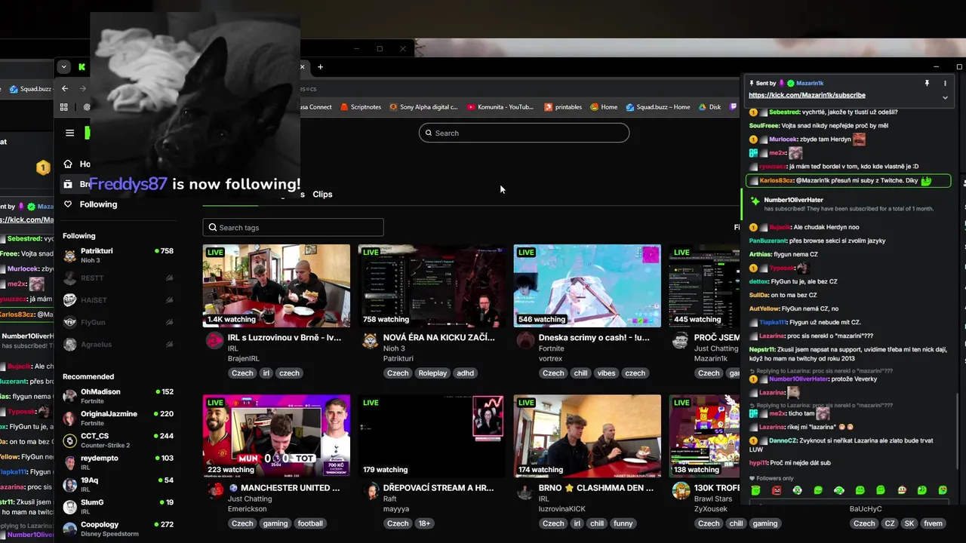Open the RESTT offline channel
This screenshot has width=966, height=543.
tap(118, 278)
